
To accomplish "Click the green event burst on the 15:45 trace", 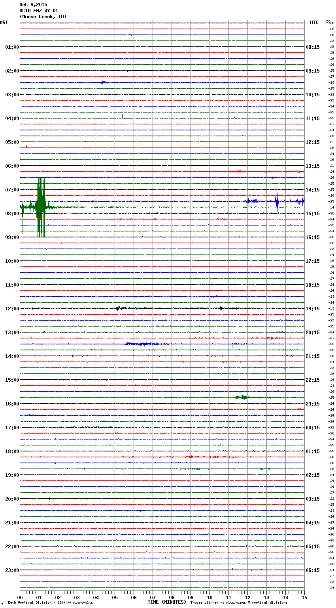I will [x=242, y=397].
